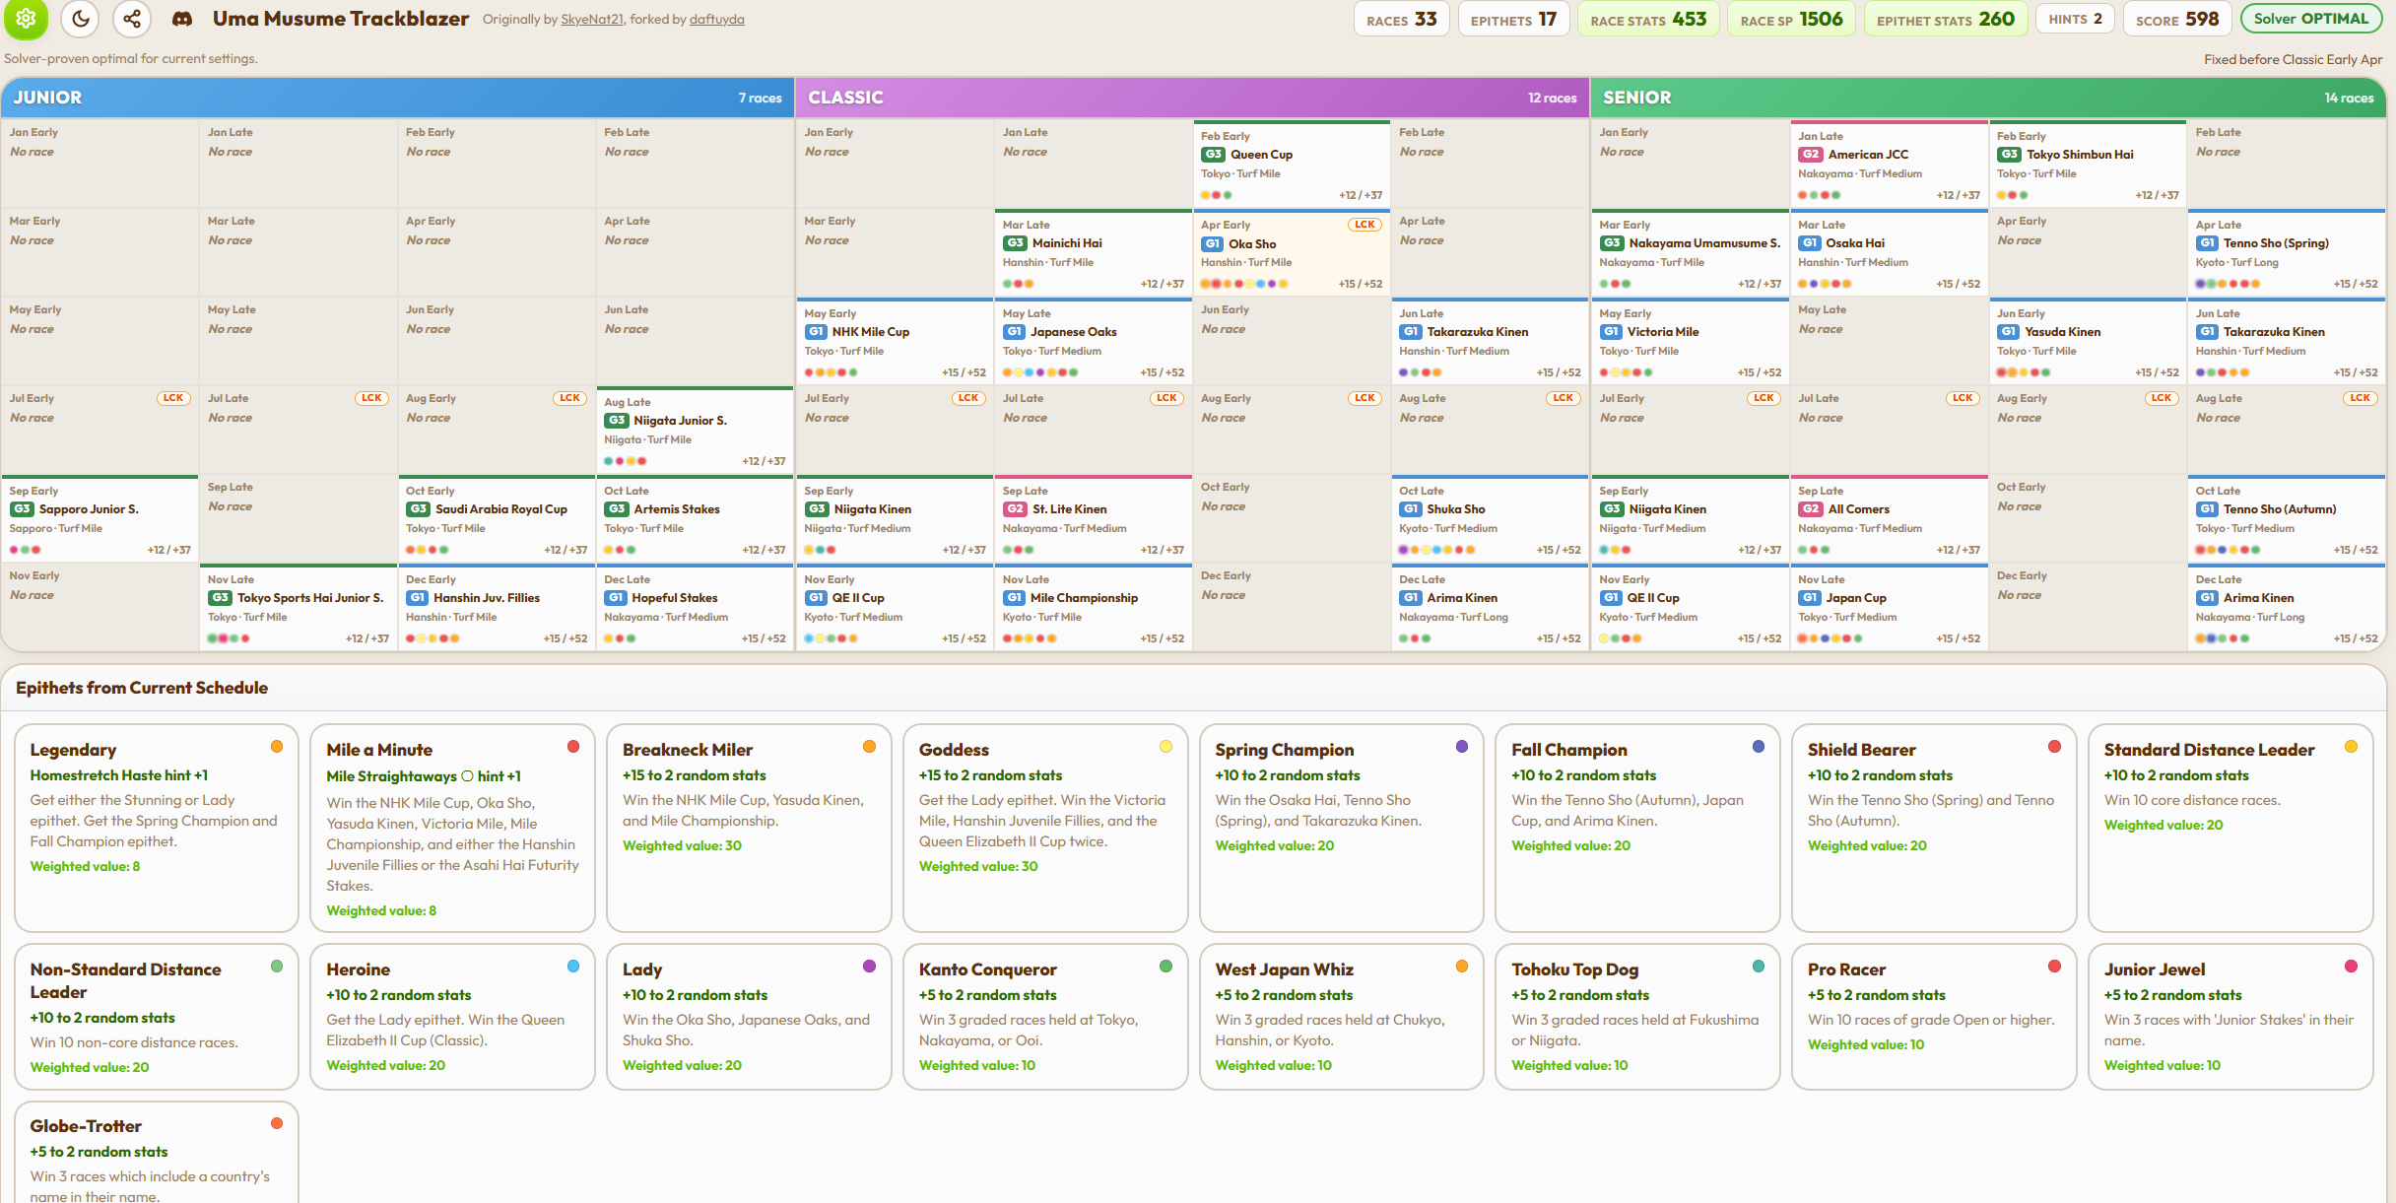The width and height of the screenshot is (2396, 1203).
Task: Select the SENIOR year header
Action: [1988, 98]
